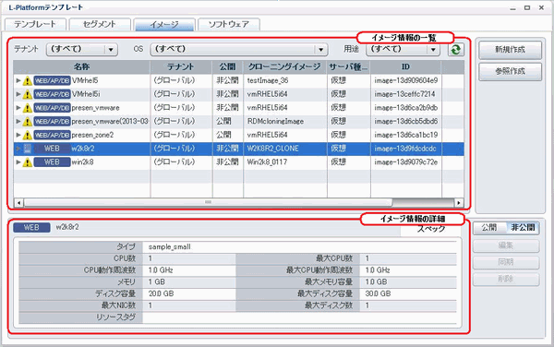
Task: Expand the win2k8 row
Action: tap(18, 162)
